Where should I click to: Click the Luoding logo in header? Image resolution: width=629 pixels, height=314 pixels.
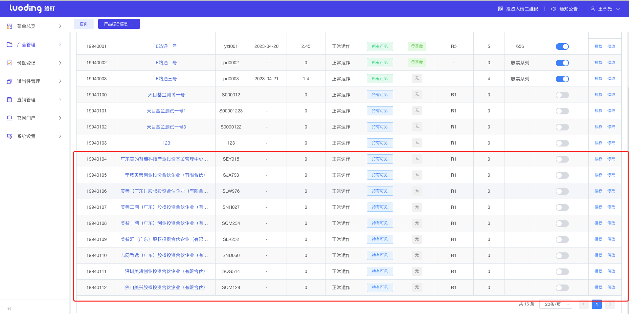pyautogui.click(x=32, y=8)
